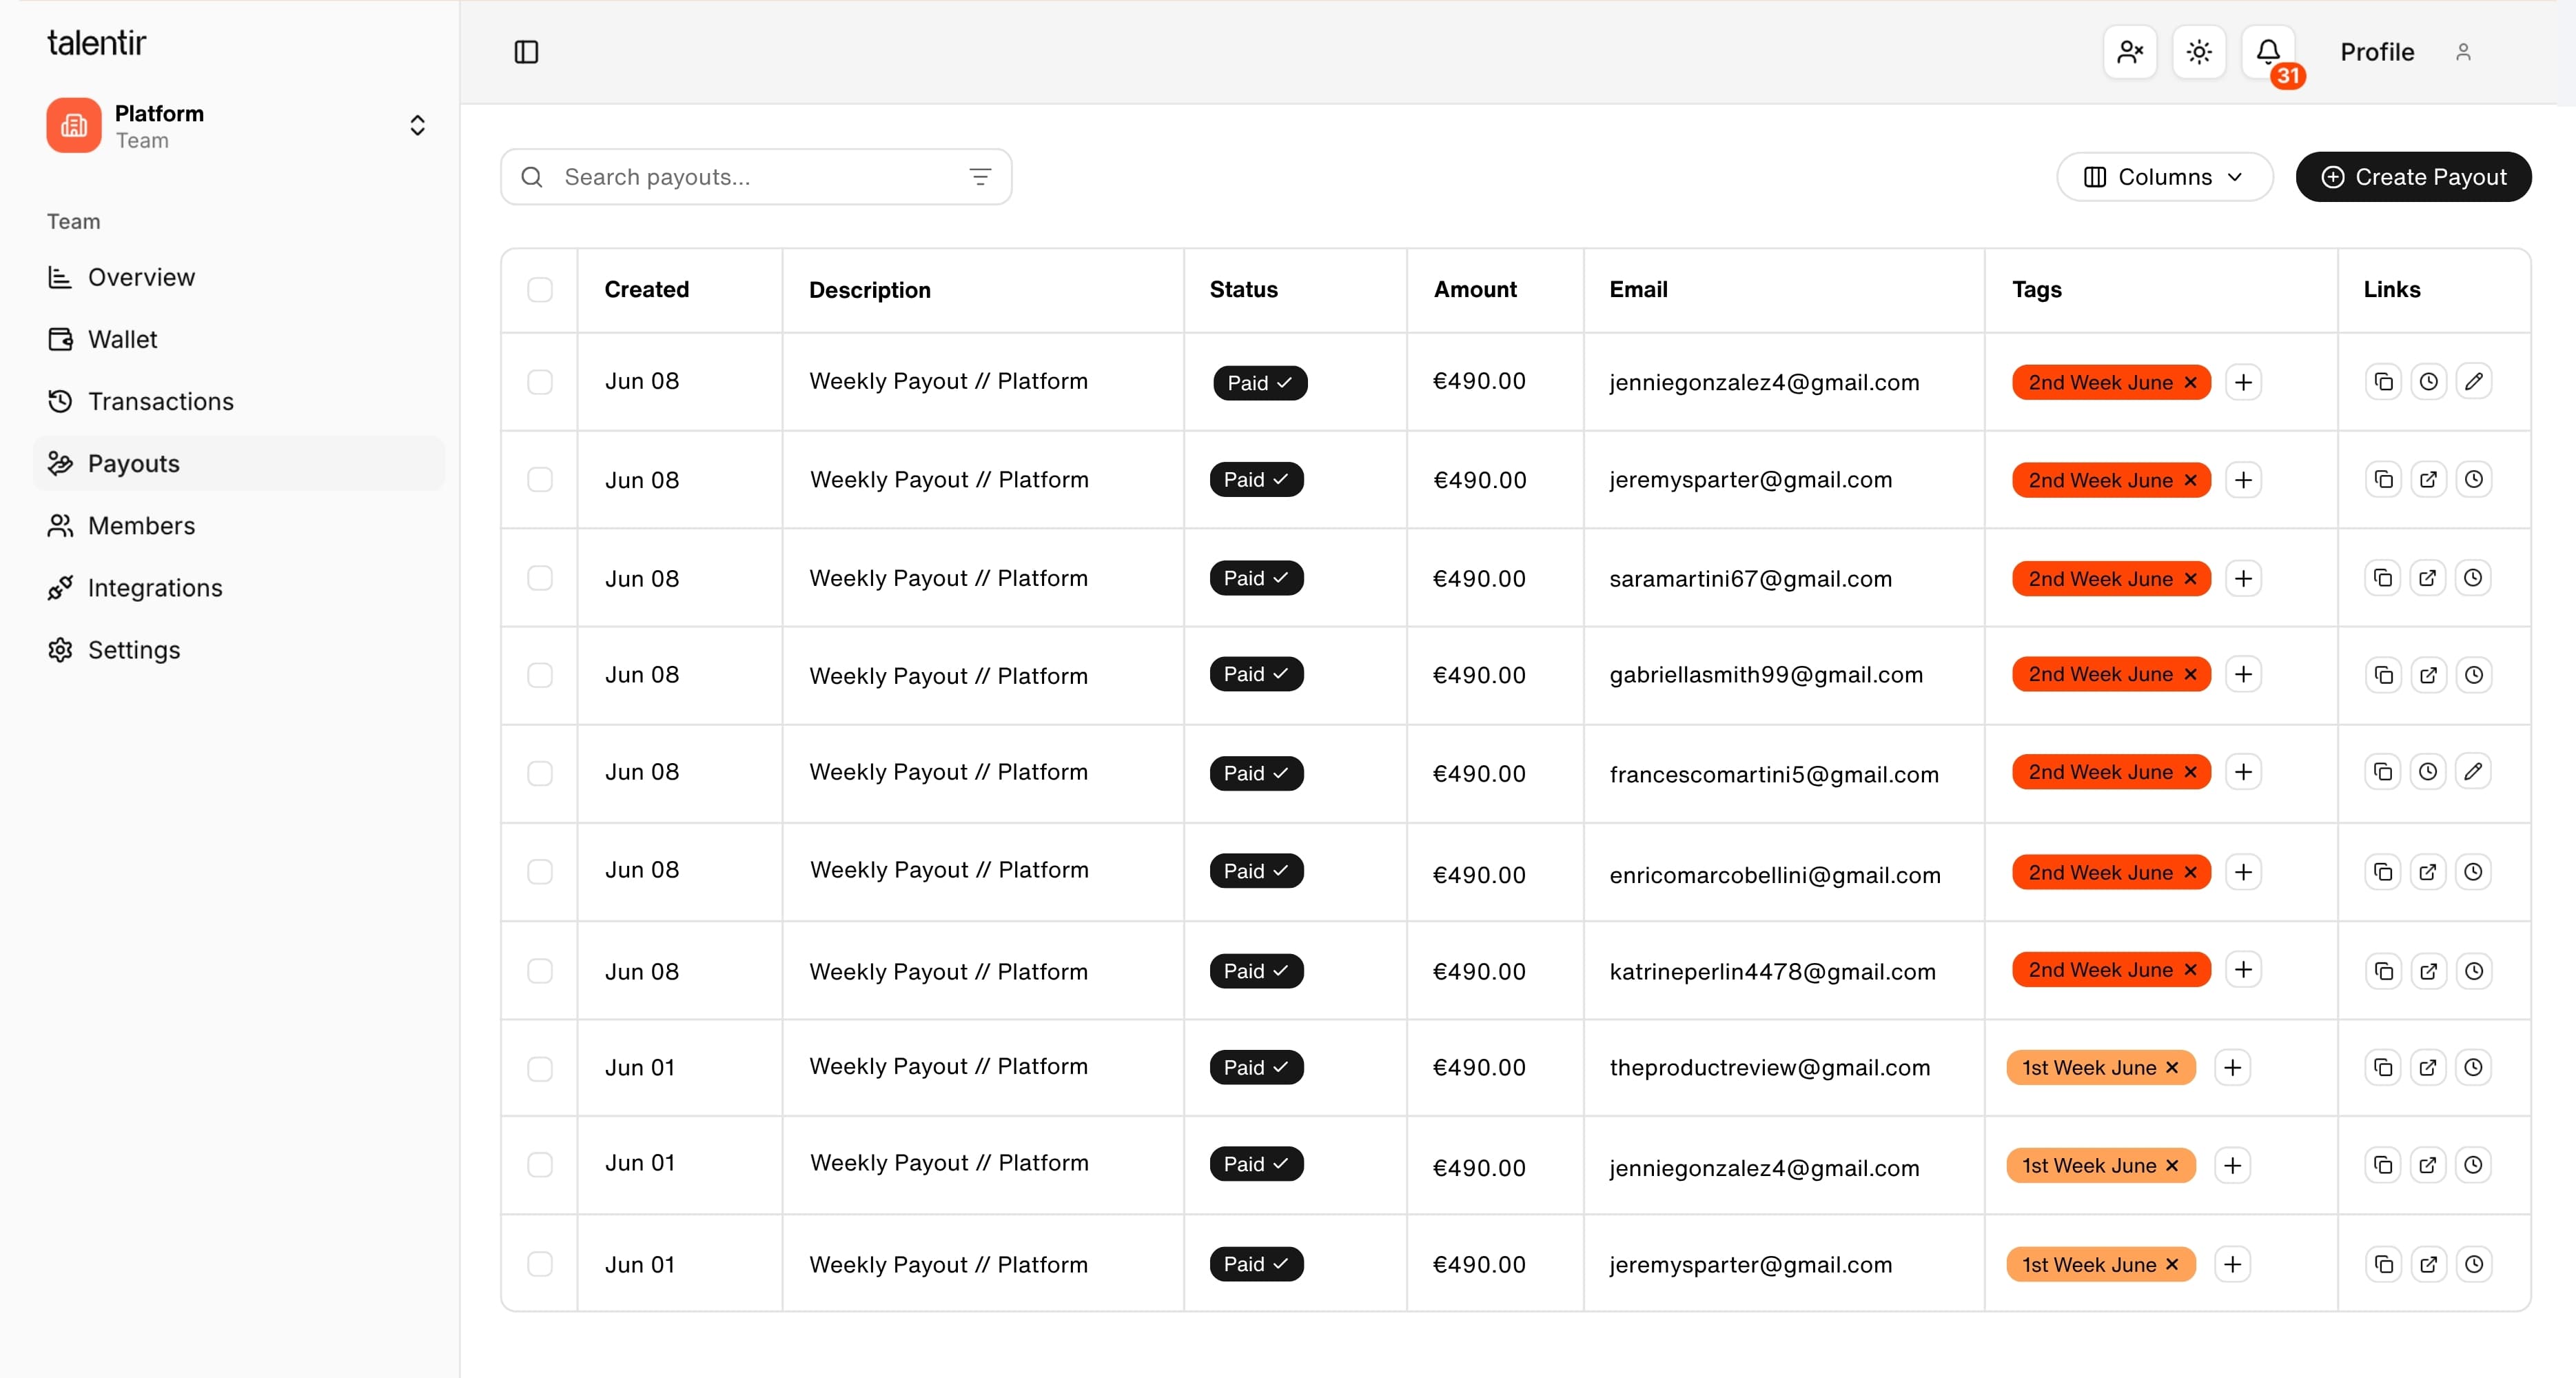Viewport: 2576px width, 1378px height.
Task: Open notifications bell with 31 badge
Action: pyautogui.click(x=2268, y=52)
